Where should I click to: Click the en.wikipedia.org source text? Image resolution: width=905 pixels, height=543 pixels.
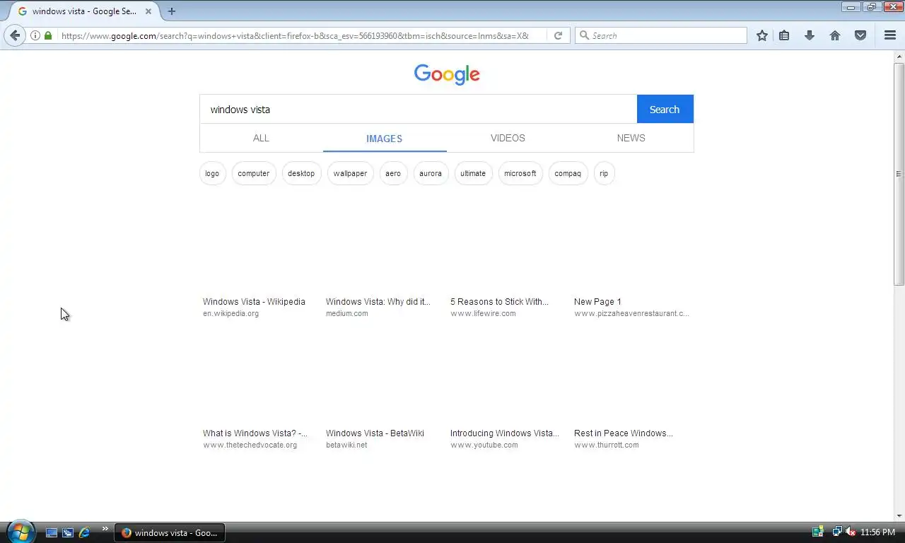pyautogui.click(x=230, y=313)
